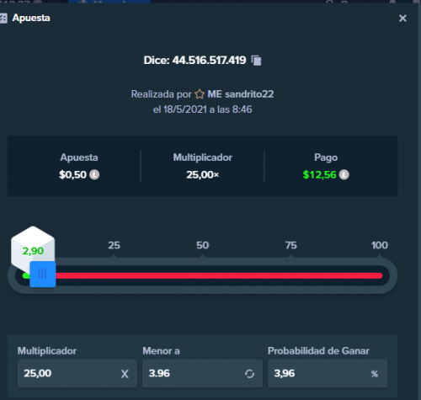Viewport: 421px width, 400px height.
Task: Open the sandrito22 user profile link
Action: click(x=241, y=94)
